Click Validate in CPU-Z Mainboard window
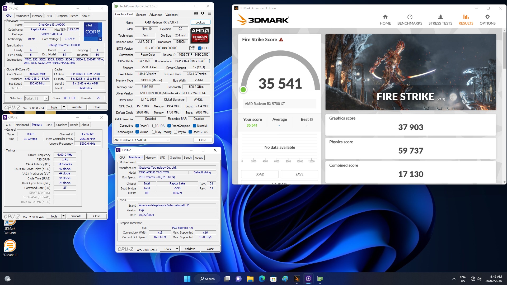The width and height of the screenshot is (507, 285). click(x=190, y=249)
